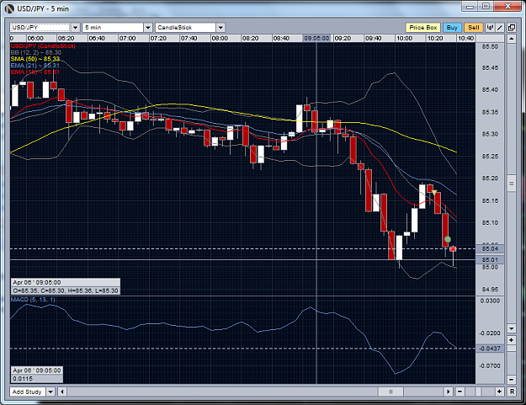This screenshot has width=526, height=405.
Task: Click the highlighted 09:05:00 time label
Action: click(x=316, y=38)
